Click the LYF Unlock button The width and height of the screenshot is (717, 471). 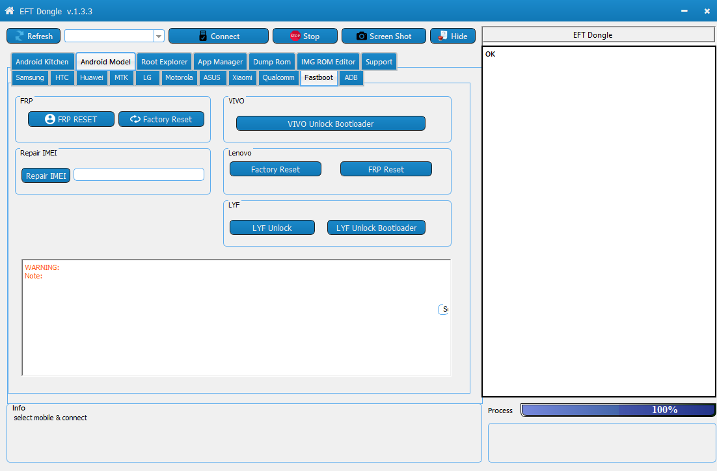272,228
